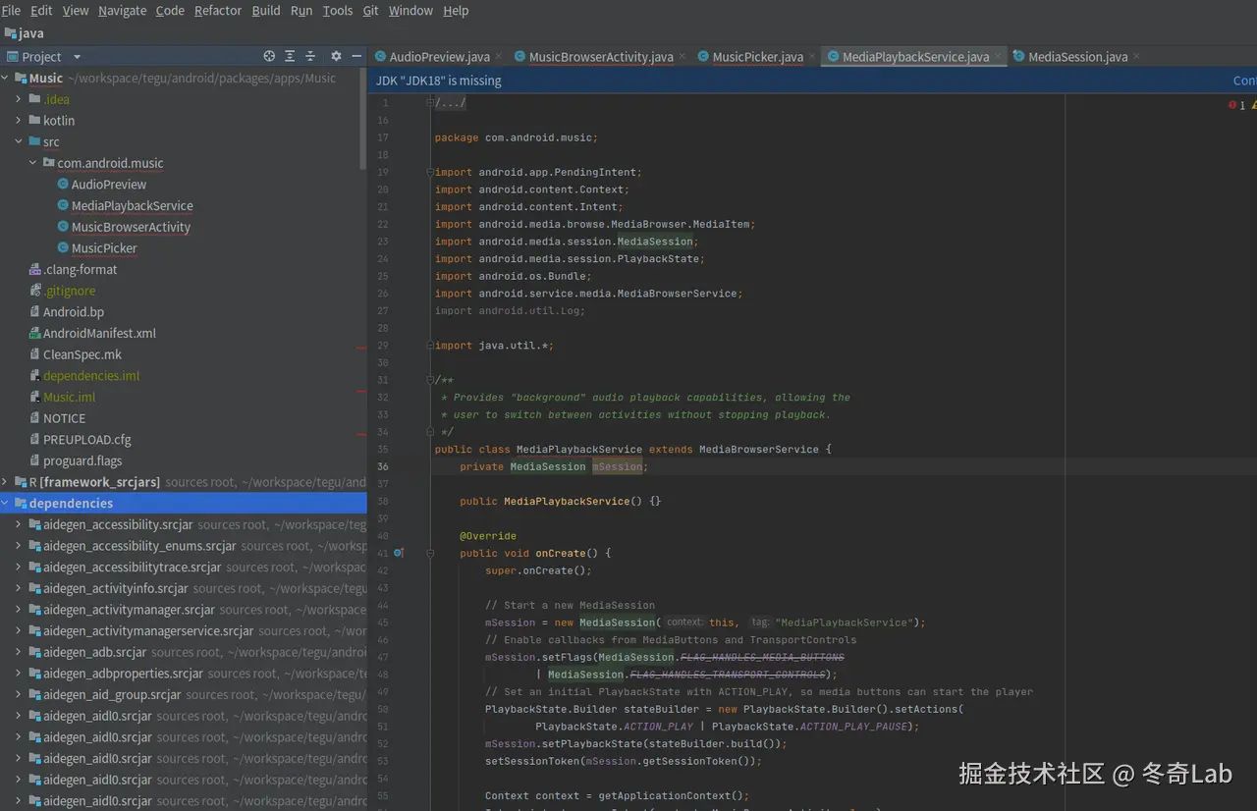Viewport: 1257px width, 811px height.
Task: Open the Project view dropdown arrow
Action: coord(76,56)
